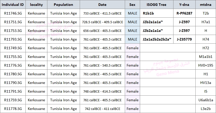Click Female in the R11776.SG row
The width and height of the screenshot is (216, 113).
[x=132, y=65]
